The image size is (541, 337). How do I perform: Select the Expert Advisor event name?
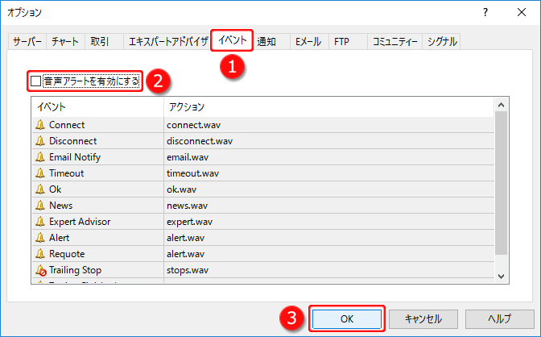coord(80,222)
